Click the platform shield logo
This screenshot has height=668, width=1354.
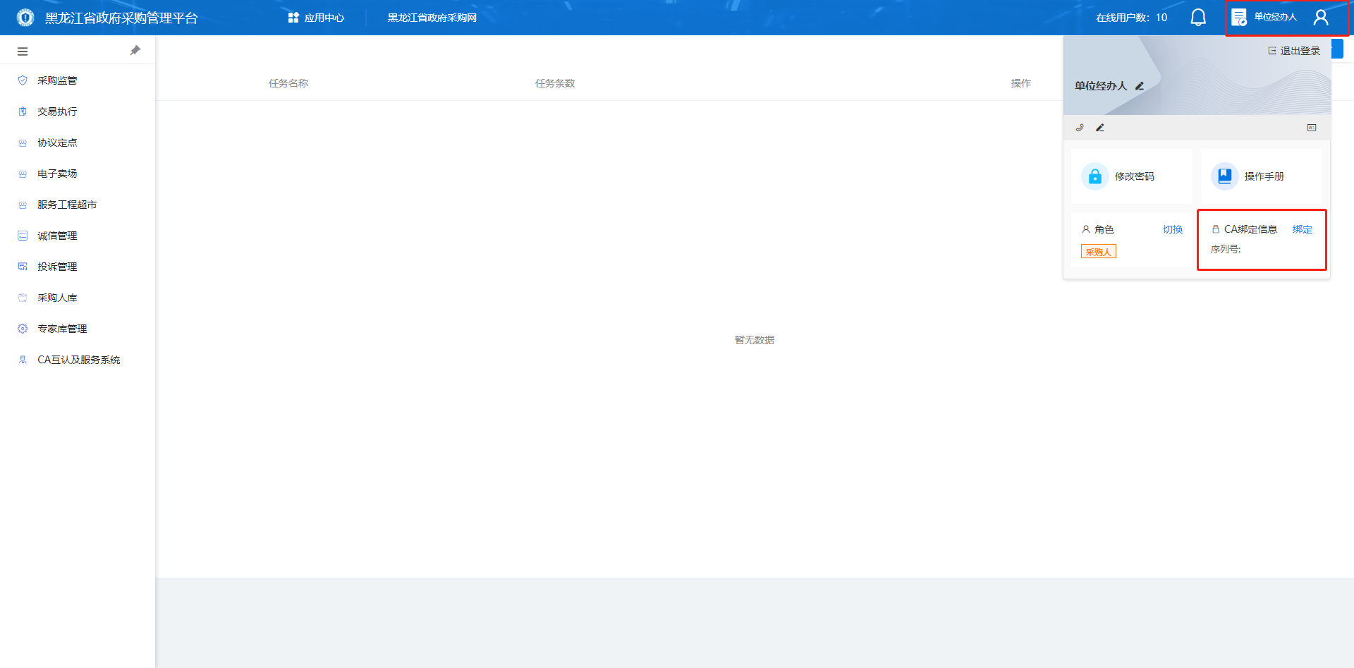coord(25,18)
